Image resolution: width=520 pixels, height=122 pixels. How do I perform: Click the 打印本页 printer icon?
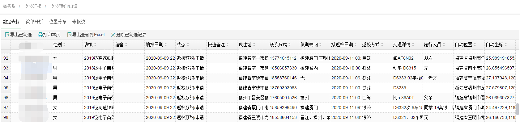pyautogui.click(x=40, y=35)
